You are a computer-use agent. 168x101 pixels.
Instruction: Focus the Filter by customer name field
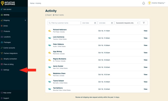(x=64, y=23)
